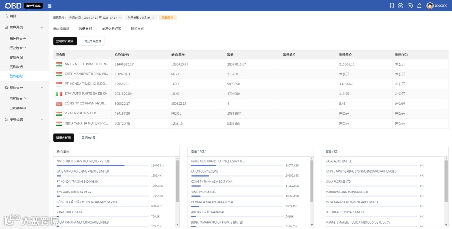This screenshot has height=229, width=452.
Task: Click the user avatar picture
Action: point(430,5)
